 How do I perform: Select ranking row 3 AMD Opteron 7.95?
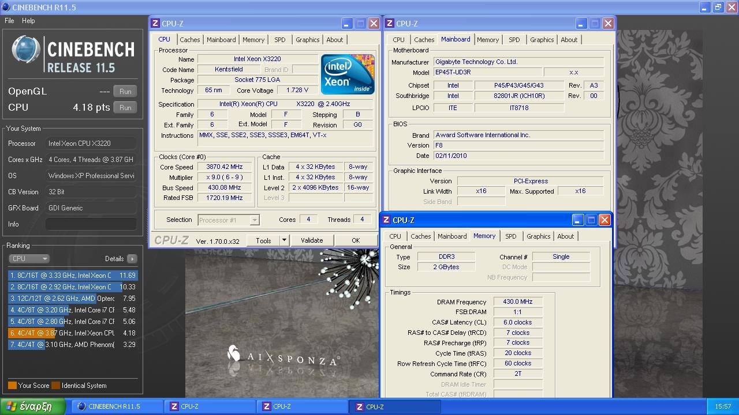coord(73,299)
